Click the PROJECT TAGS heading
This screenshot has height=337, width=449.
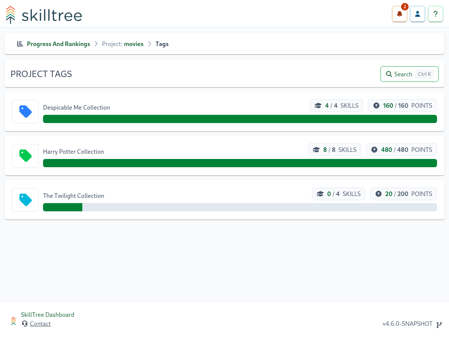pos(41,74)
